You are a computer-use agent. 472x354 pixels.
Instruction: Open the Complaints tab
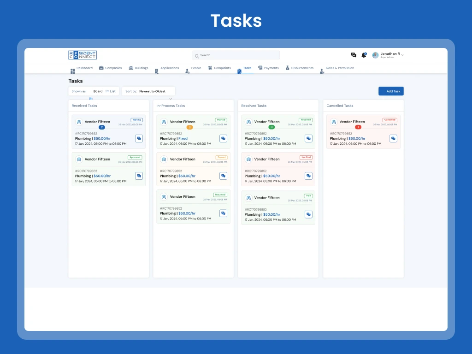click(x=219, y=68)
